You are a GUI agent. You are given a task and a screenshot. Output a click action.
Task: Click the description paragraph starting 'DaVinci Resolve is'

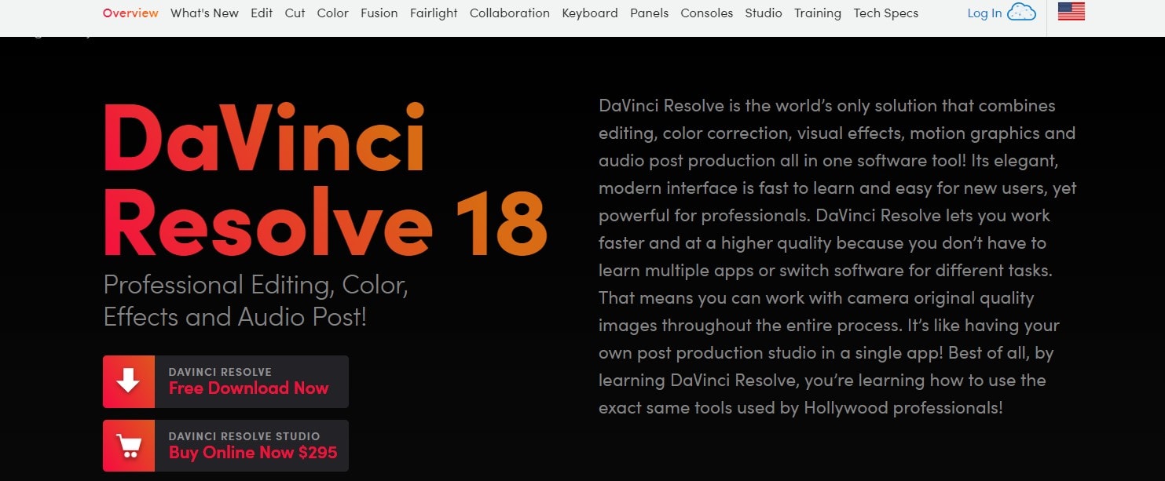coord(837,257)
